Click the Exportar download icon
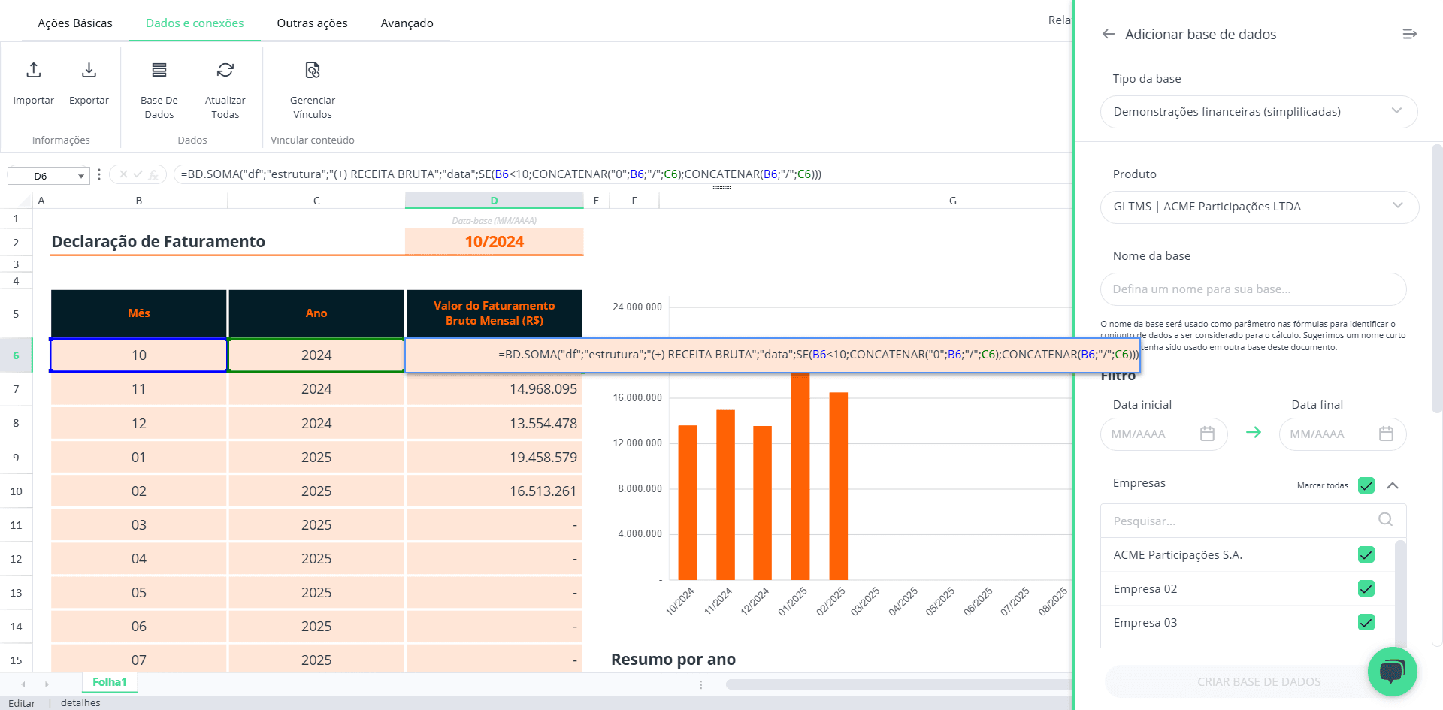 tap(89, 70)
